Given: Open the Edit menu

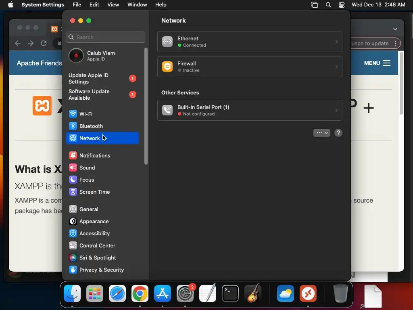Looking at the screenshot, I should 94,4.
